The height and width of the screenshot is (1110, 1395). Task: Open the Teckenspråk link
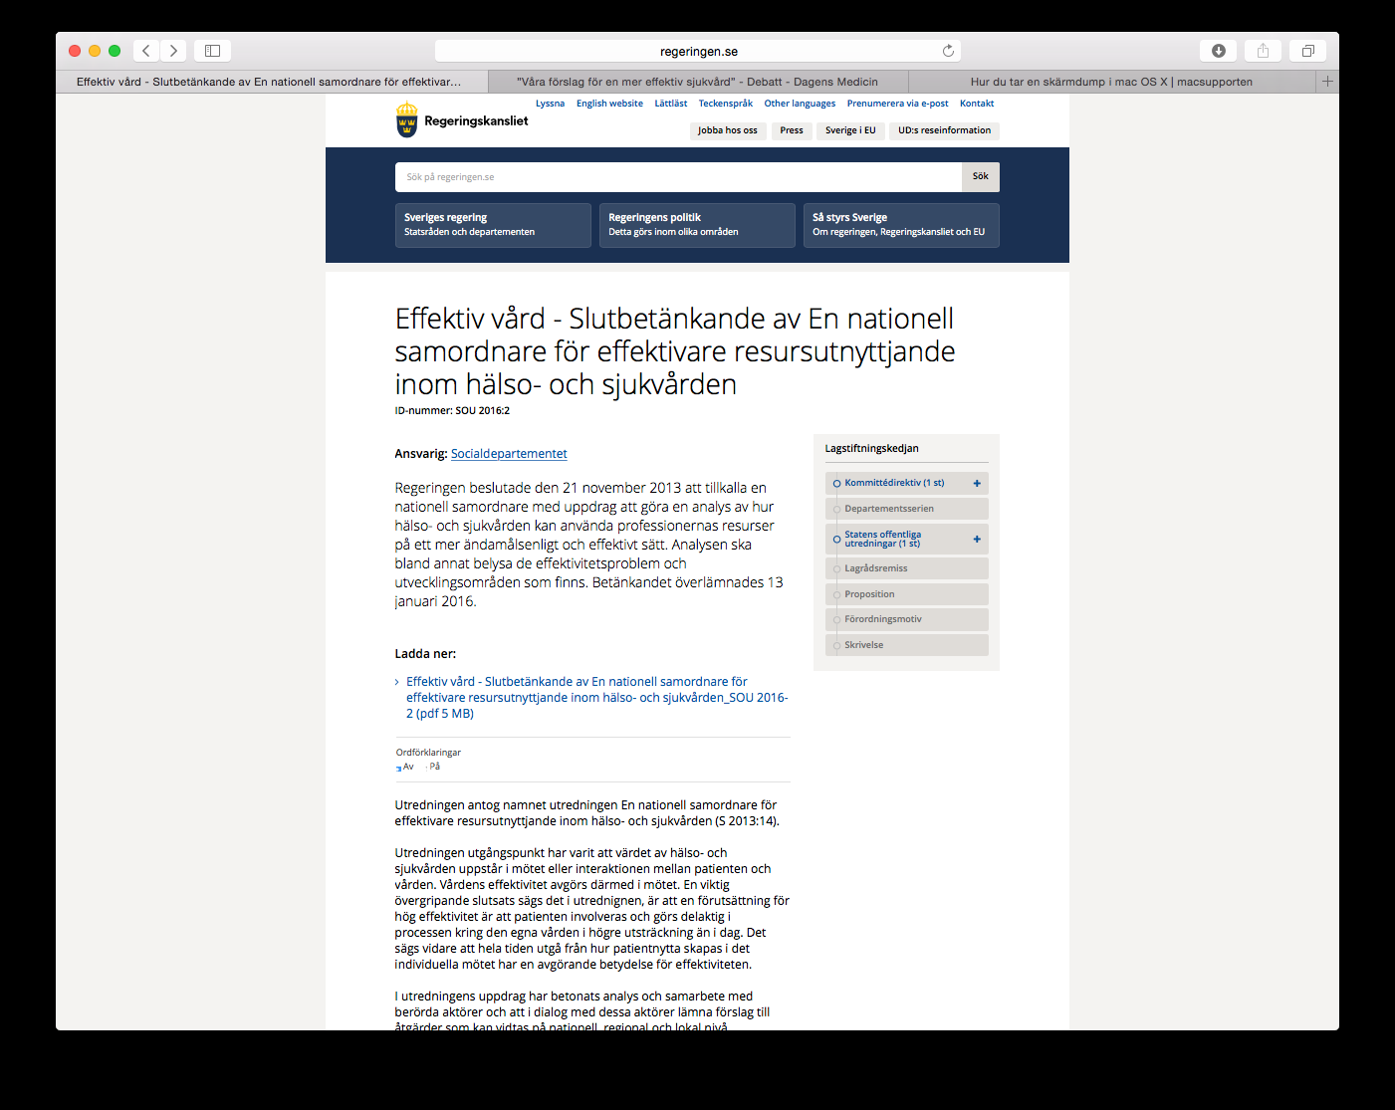725,104
